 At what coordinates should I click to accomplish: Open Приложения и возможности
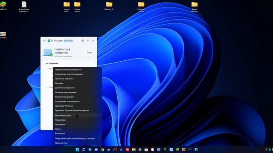click(x=77, y=70)
